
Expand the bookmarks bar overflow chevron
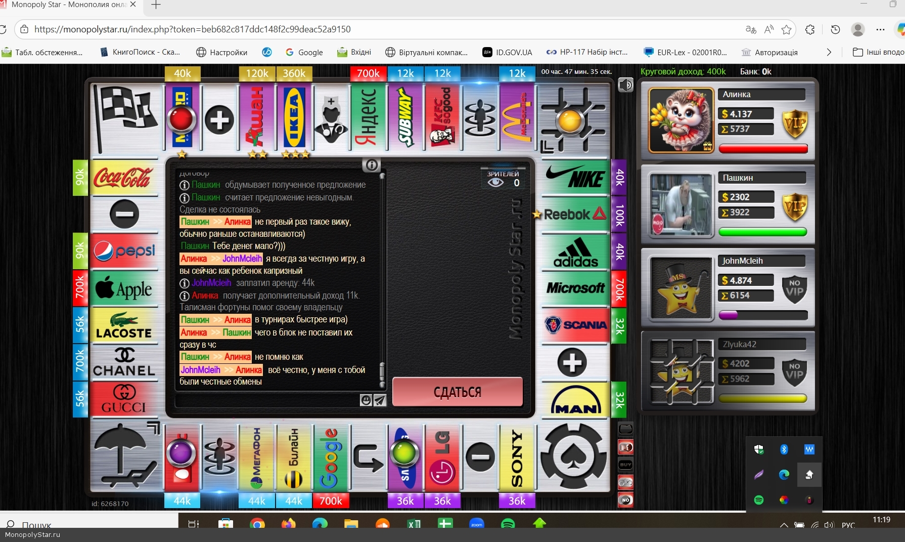click(x=829, y=52)
